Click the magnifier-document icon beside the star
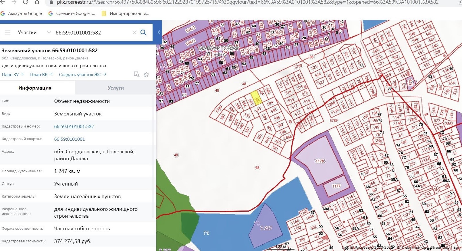Screen dimensions: 462x251 [137, 74]
